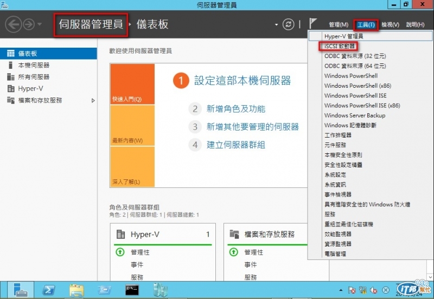Open 安全性設定精靈
Viewport: 434px width, 299px height.
[x=371, y=165]
